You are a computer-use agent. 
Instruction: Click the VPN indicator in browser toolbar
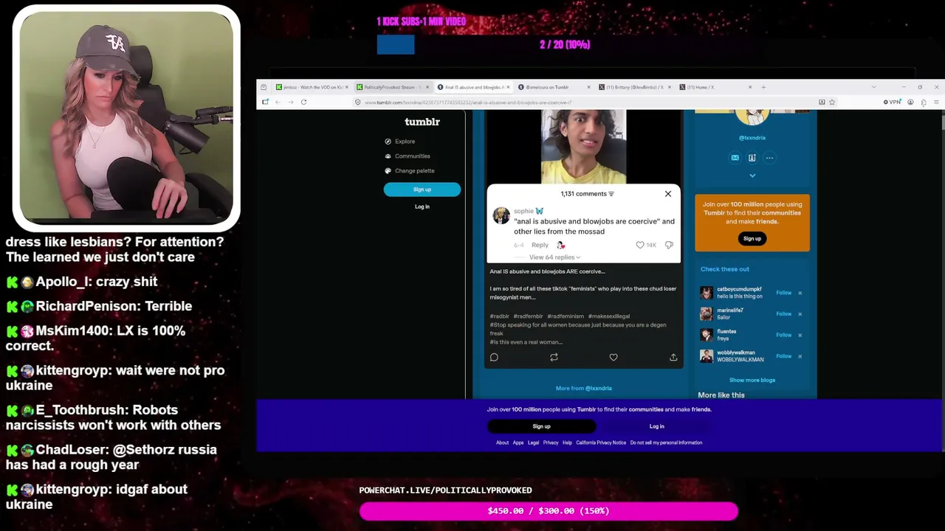(x=893, y=103)
